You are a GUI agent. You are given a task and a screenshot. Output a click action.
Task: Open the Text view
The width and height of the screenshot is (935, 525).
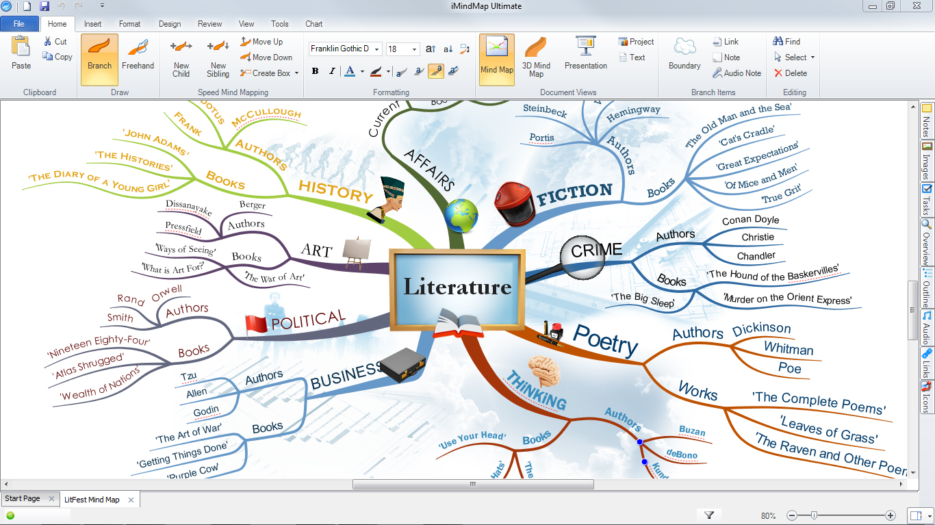point(631,57)
